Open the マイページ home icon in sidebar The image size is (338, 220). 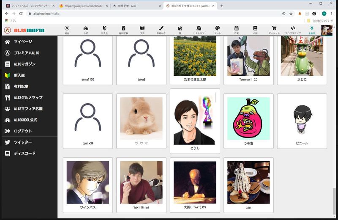[x=7, y=42]
